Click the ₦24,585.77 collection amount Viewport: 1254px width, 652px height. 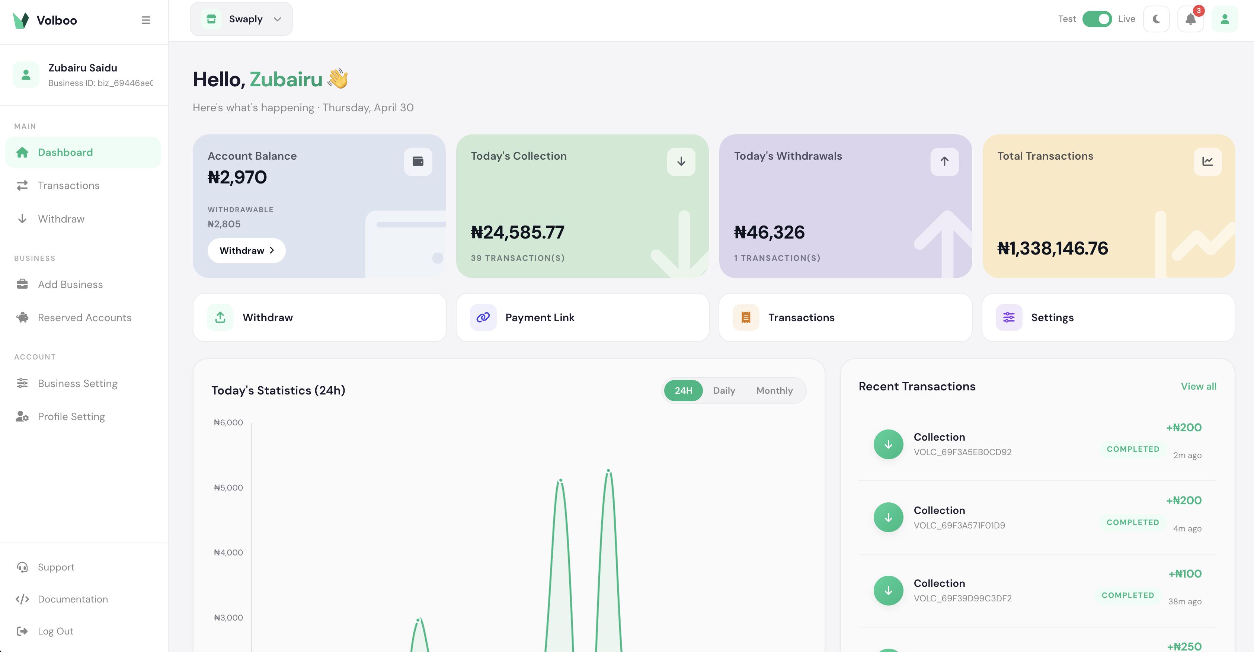pyautogui.click(x=518, y=232)
